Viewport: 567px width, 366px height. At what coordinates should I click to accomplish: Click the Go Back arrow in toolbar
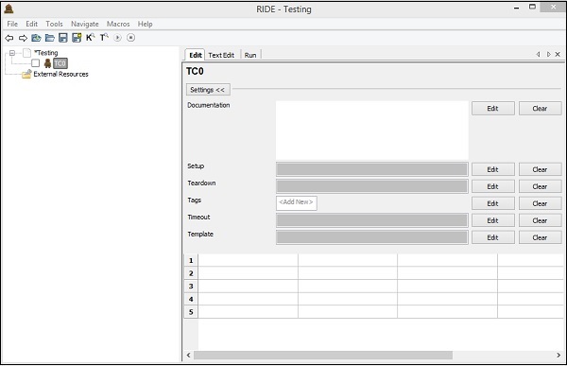click(9, 38)
